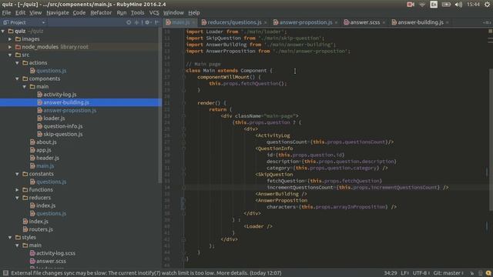The height and width of the screenshot is (277, 493).
Task: Collapse the components folder
Action: (x=17, y=78)
